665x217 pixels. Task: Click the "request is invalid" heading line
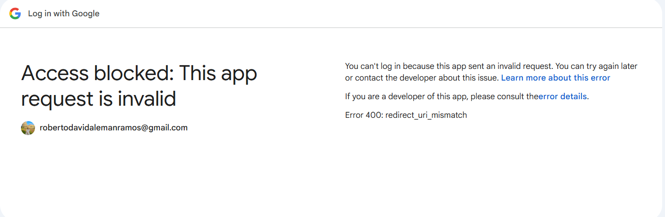(98, 99)
